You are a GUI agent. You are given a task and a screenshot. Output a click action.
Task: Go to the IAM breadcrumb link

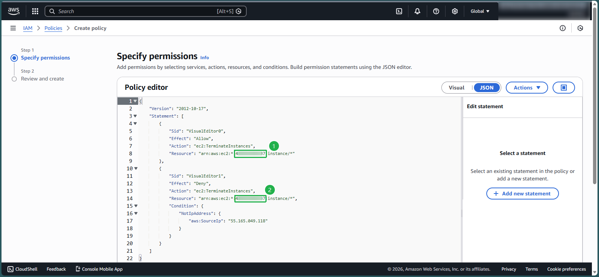28,28
